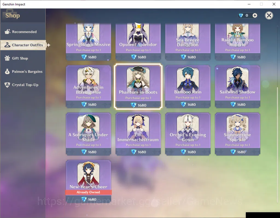The image size is (280, 218).
Task: Click the 1680 price under Springbloom Missive
Action: tap(92, 57)
